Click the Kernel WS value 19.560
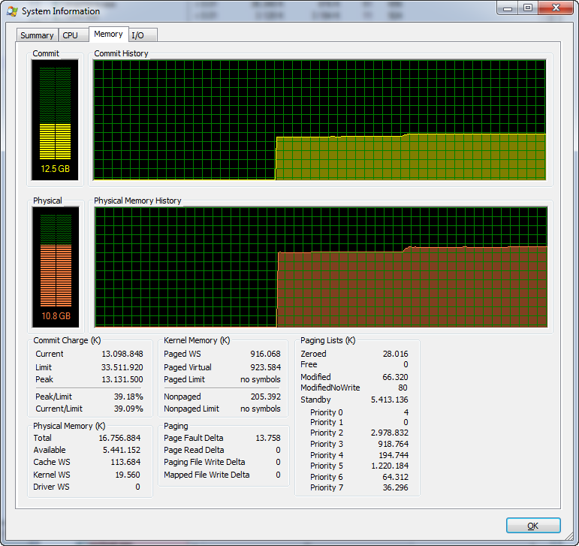The width and height of the screenshot is (579, 546). pos(128,475)
